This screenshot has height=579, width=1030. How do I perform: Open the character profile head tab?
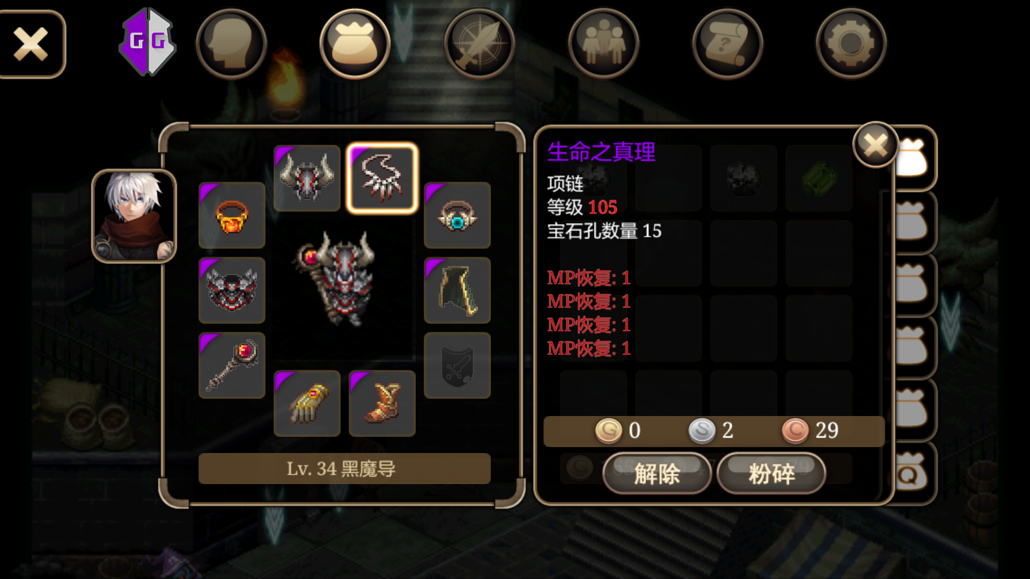pyautogui.click(x=231, y=44)
